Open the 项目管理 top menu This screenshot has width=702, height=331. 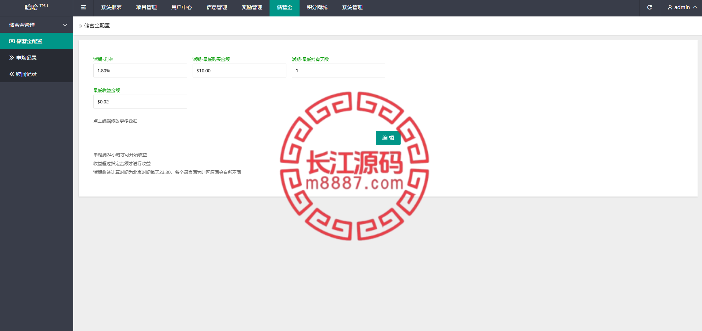[x=146, y=7]
